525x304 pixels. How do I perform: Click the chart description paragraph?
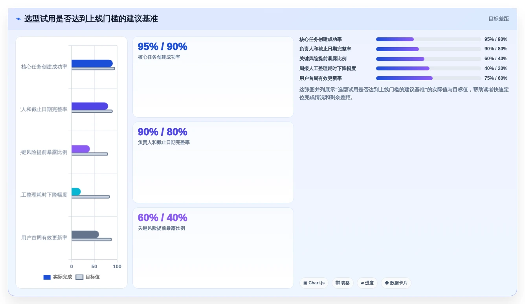click(404, 94)
